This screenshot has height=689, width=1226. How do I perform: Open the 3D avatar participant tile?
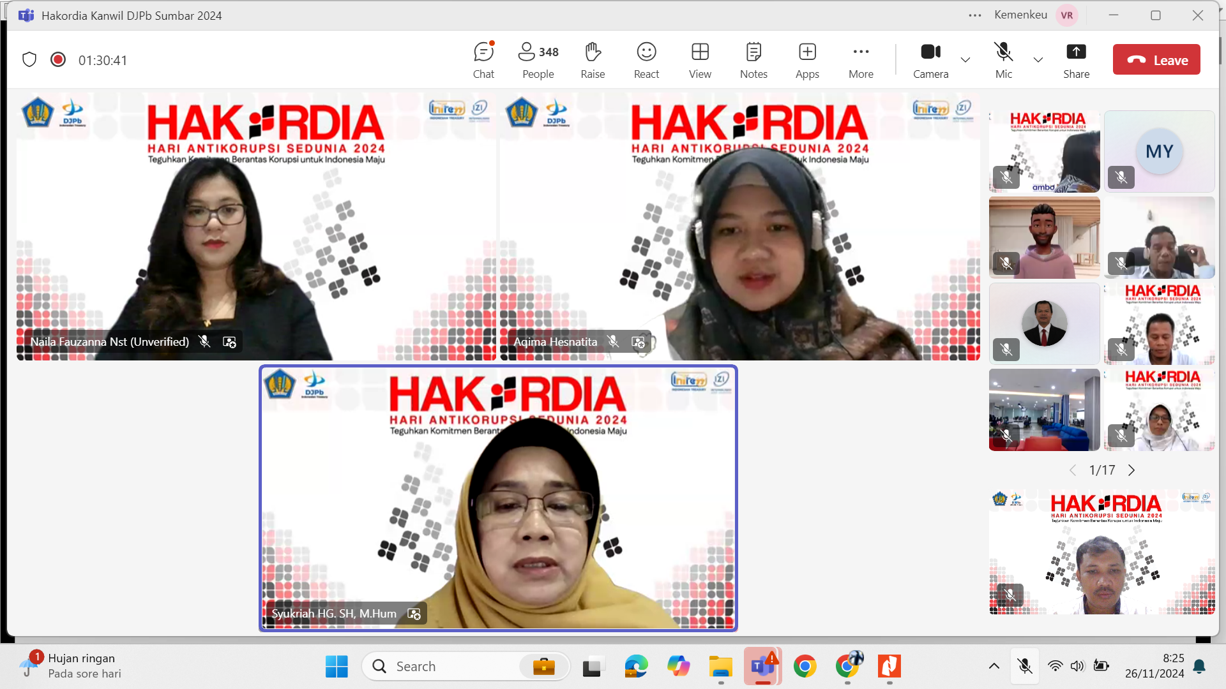(1044, 237)
